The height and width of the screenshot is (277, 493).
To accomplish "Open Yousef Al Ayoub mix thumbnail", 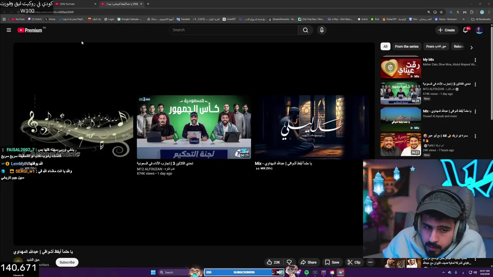I will 401,120.
